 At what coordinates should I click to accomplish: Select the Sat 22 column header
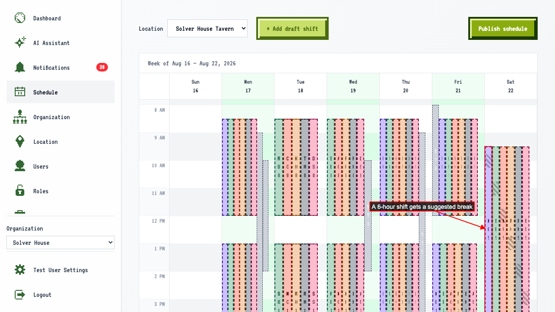click(x=511, y=86)
